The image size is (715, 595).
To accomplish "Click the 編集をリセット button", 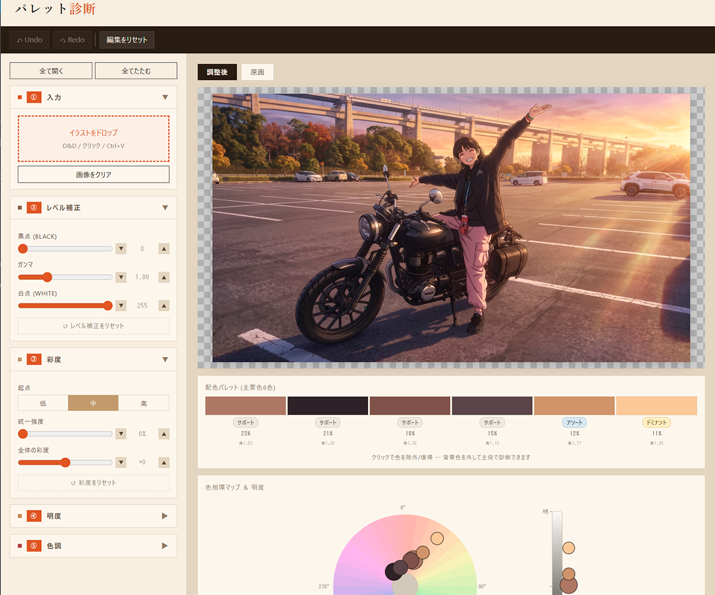I will [127, 40].
